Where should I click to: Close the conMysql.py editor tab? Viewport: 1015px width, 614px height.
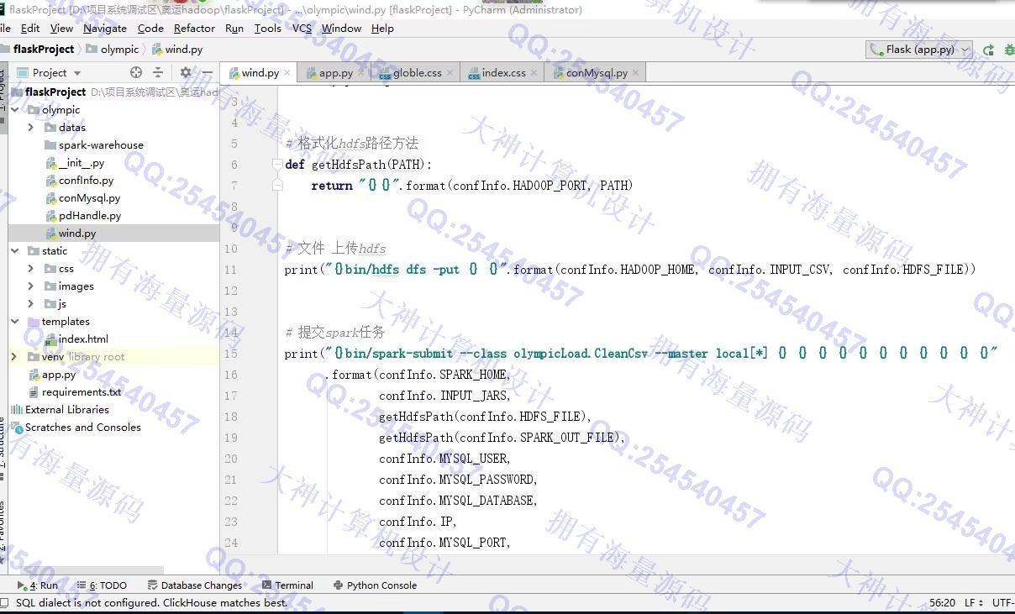(635, 73)
